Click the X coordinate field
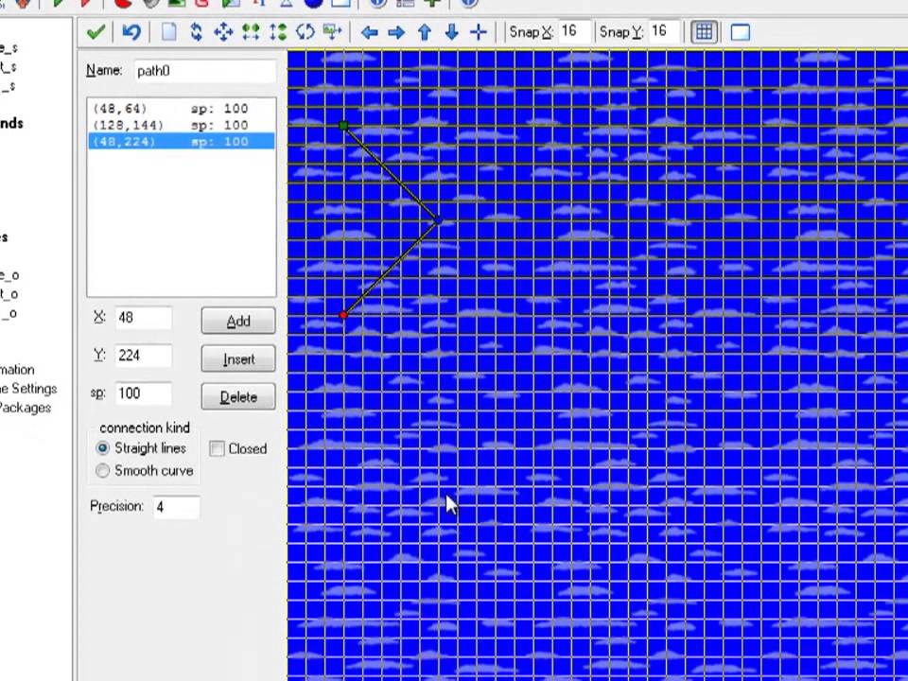908x681 pixels. click(x=143, y=318)
